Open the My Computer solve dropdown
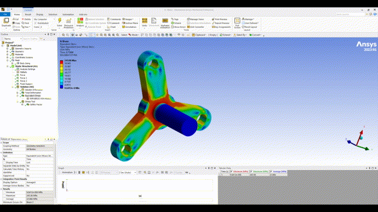Screen dimensions: 378x212 pyautogui.click(x=45, y=19)
